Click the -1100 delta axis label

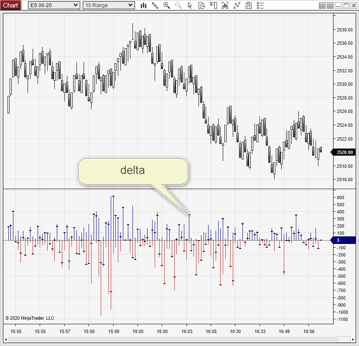(x=341, y=319)
